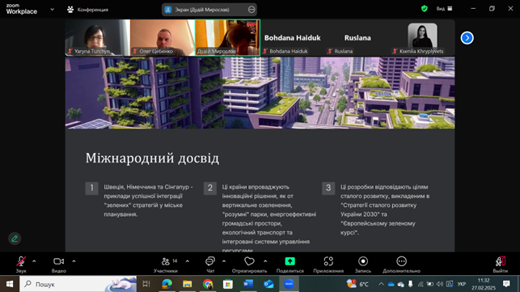The width and height of the screenshot is (520, 292).
Task: Open the Чат chat panel
Action: point(210,264)
